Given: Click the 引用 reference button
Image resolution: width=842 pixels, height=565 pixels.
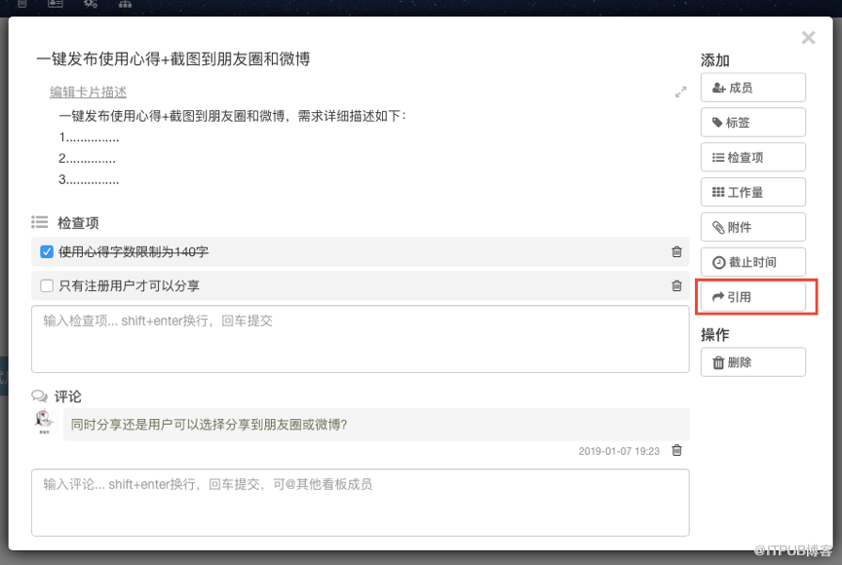Looking at the screenshot, I should pos(753,297).
